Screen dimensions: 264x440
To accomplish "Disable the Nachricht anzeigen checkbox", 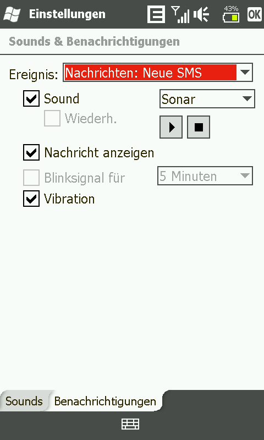I will point(31,152).
